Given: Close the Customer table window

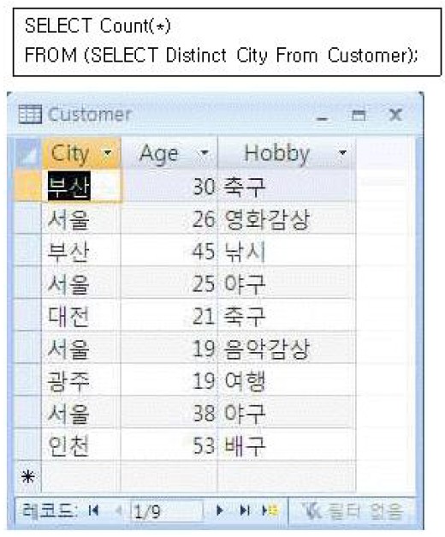Looking at the screenshot, I should pos(395,115).
